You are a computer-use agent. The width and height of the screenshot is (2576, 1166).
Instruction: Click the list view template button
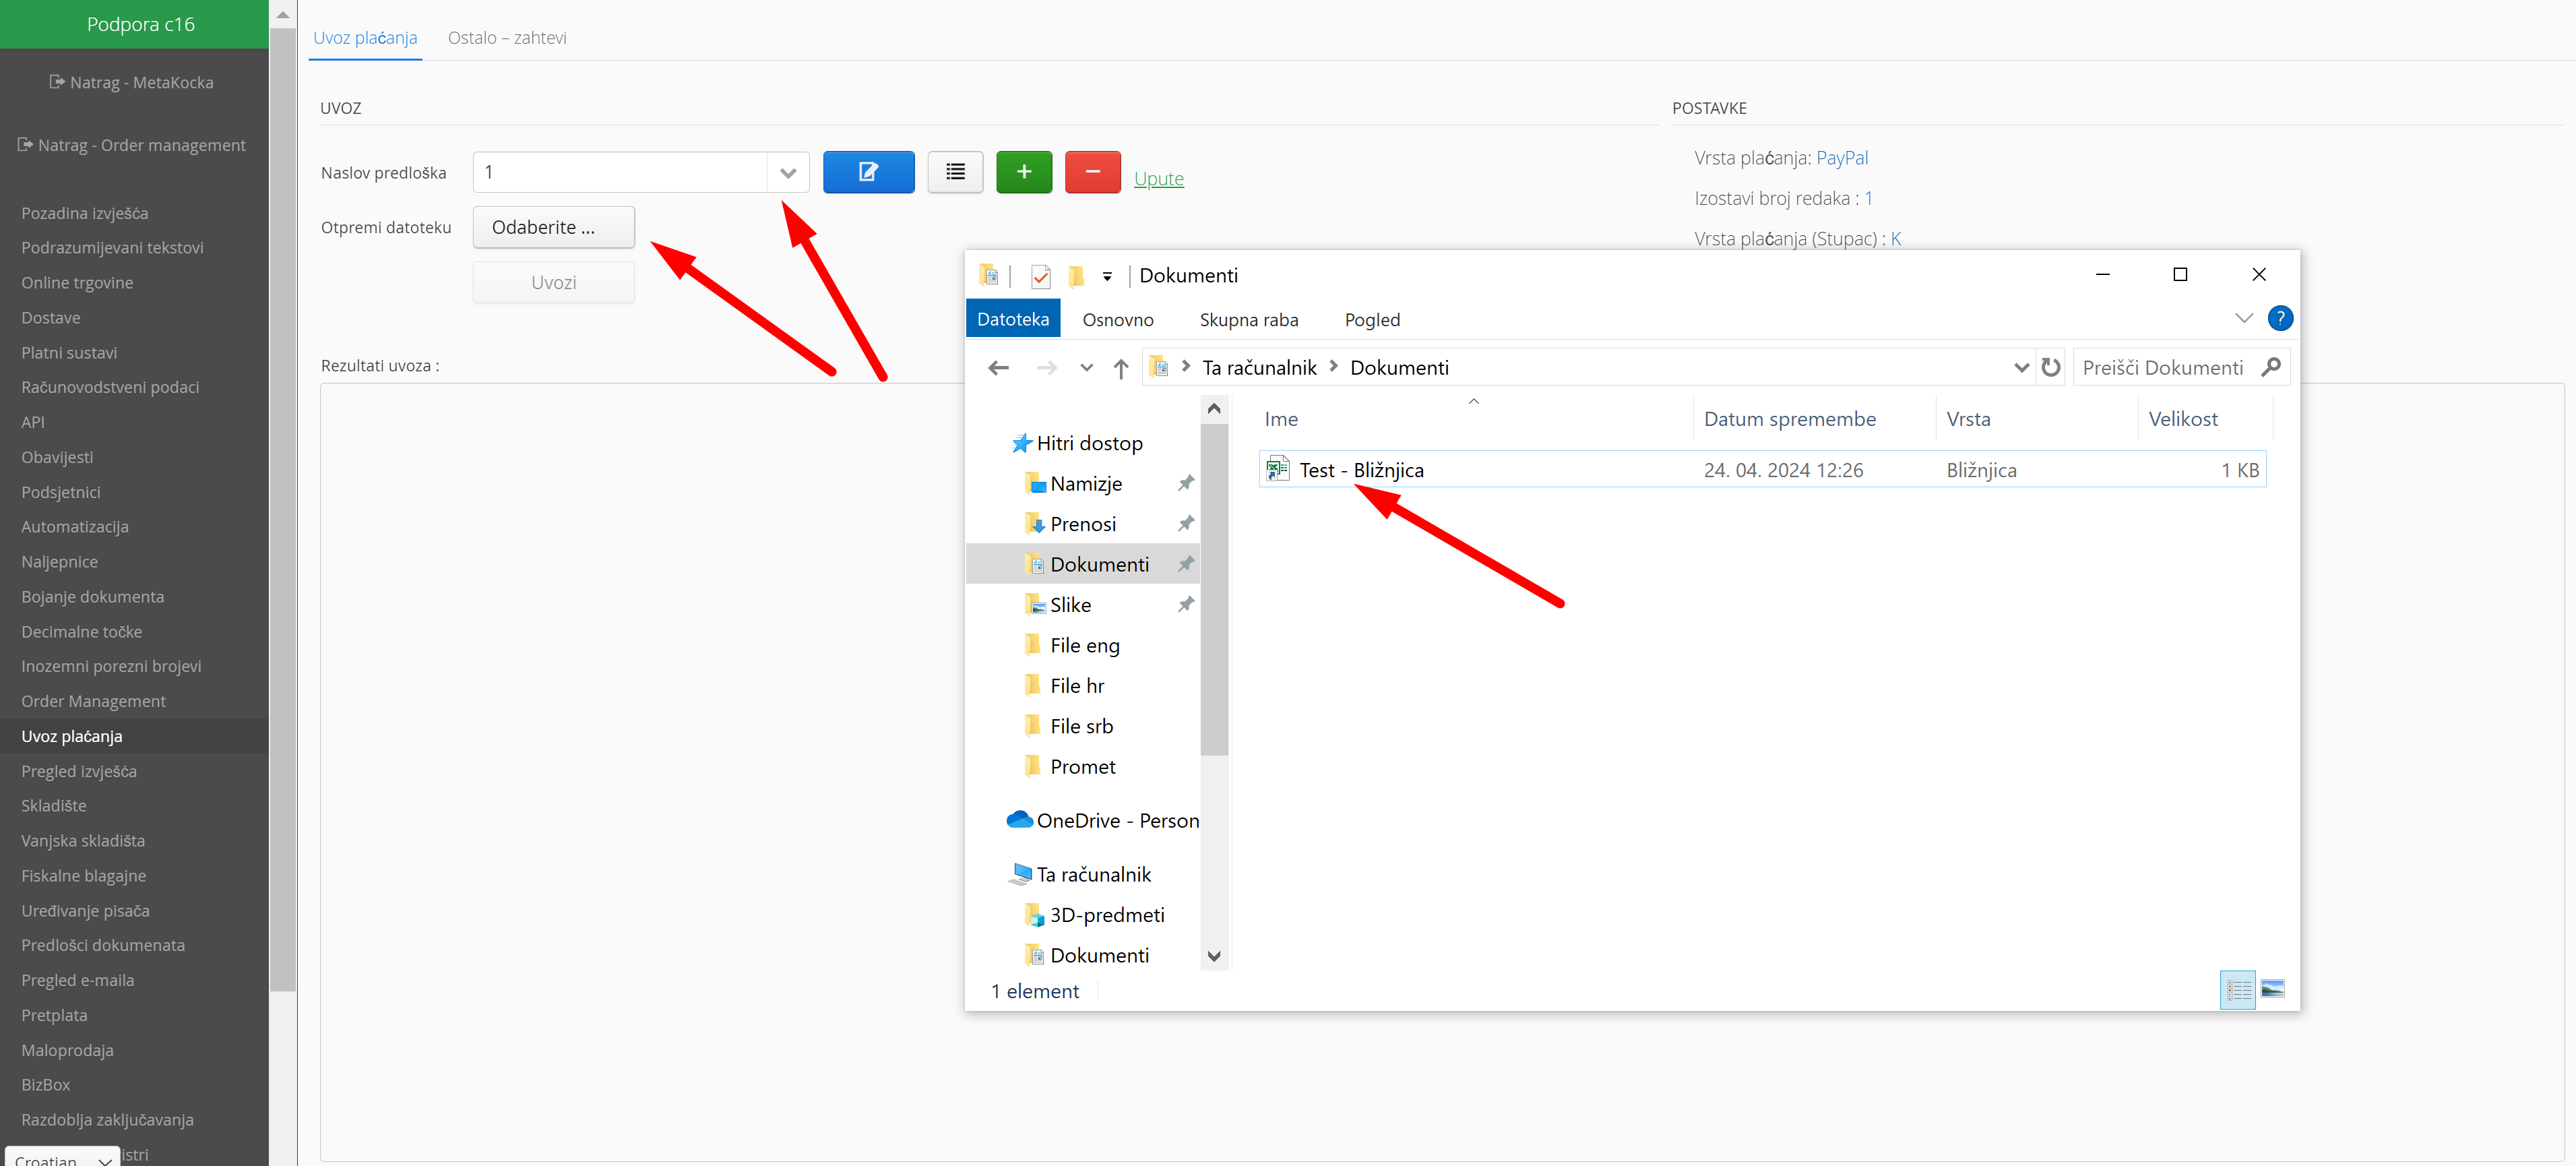[955, 172]
